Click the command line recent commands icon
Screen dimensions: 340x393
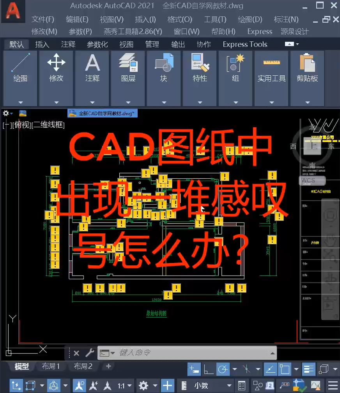104,353
